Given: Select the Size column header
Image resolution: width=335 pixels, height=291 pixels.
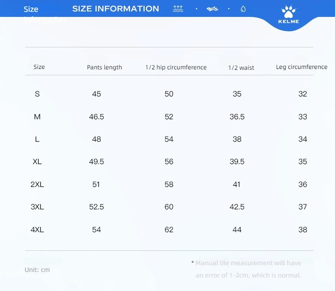Looking at the screenshot, I should (x=39, y=67).
